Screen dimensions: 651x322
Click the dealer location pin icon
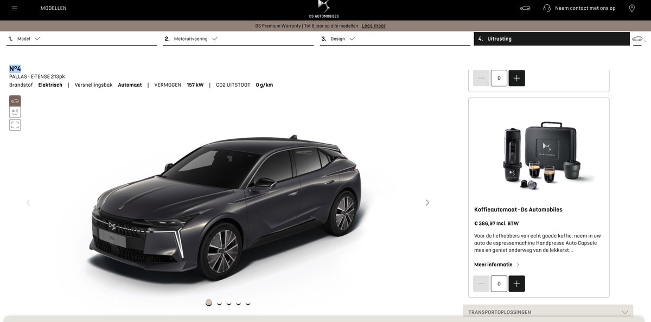(631, 8)
